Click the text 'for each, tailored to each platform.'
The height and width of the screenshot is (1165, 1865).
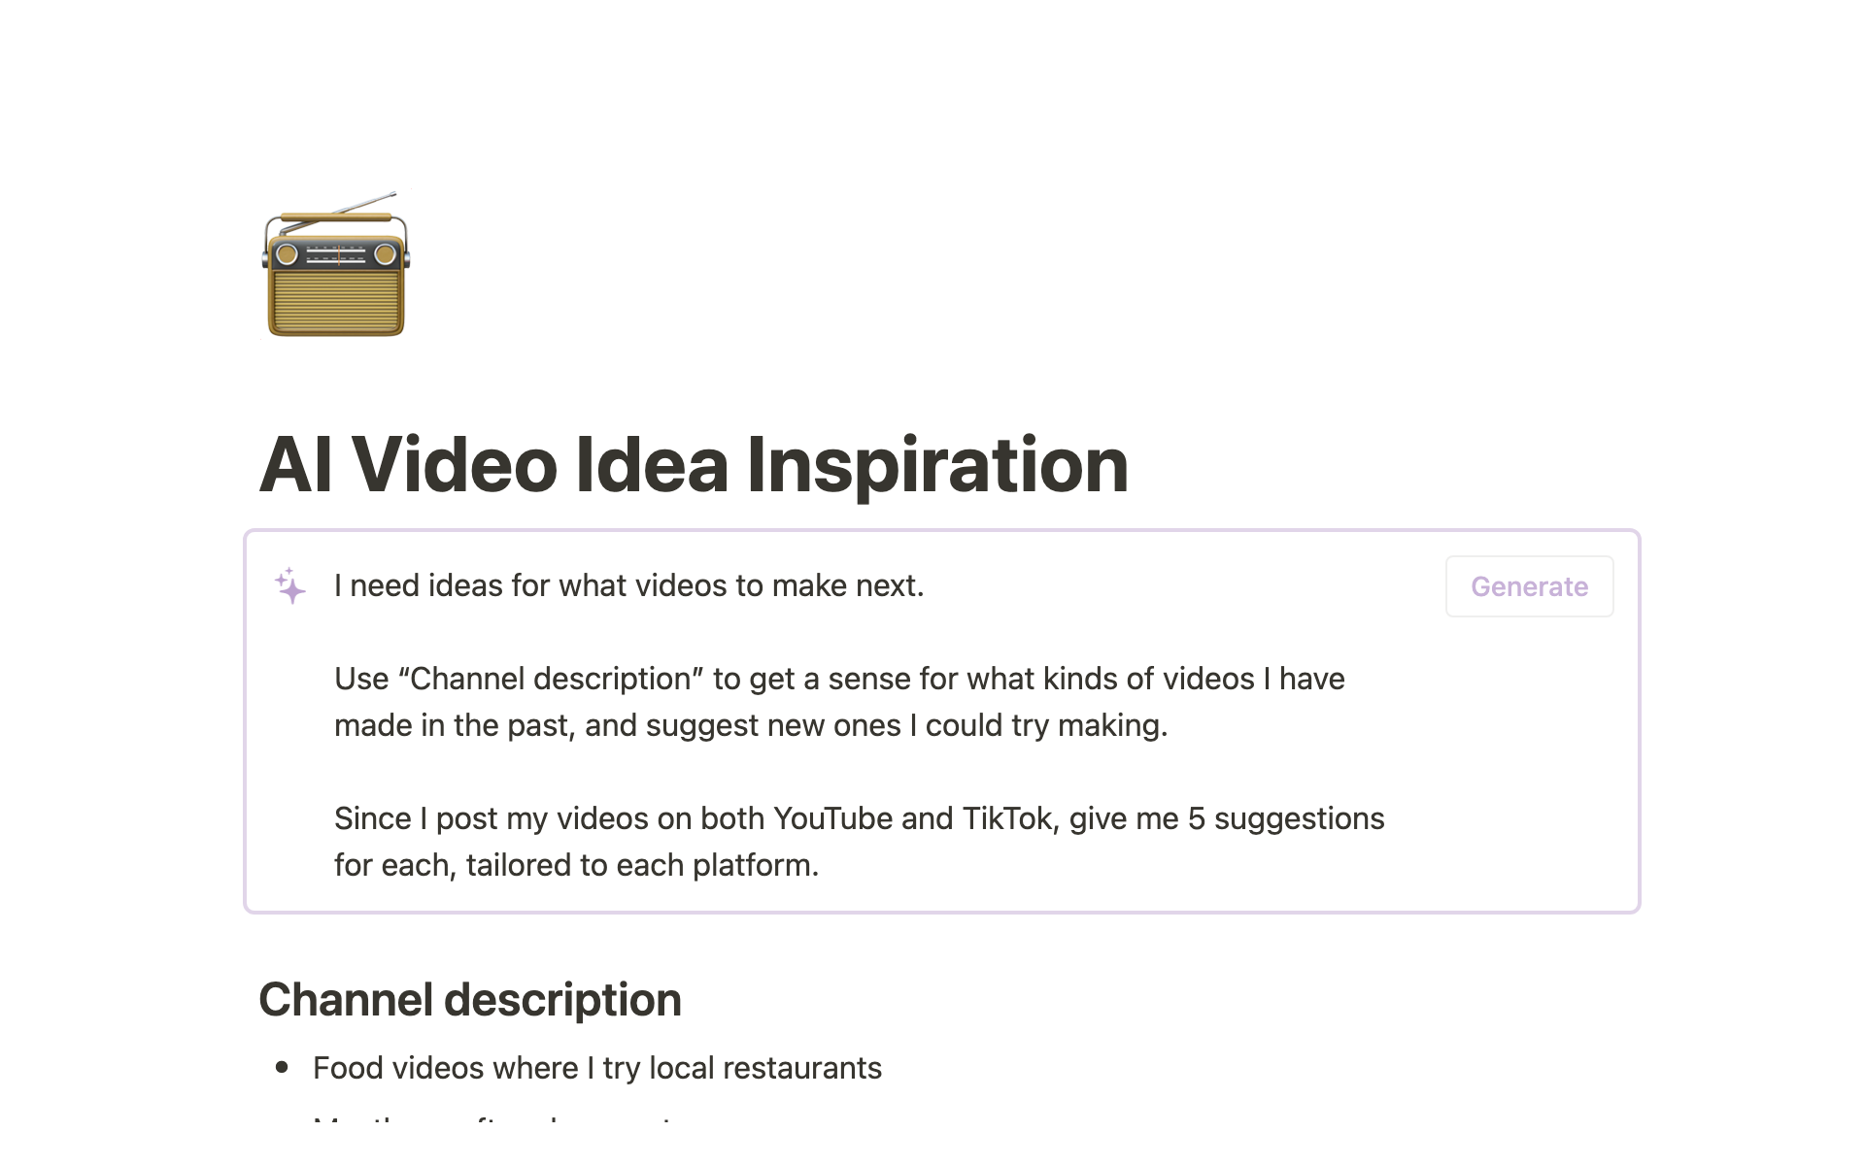pyautogui.click(x=576, y=865)
